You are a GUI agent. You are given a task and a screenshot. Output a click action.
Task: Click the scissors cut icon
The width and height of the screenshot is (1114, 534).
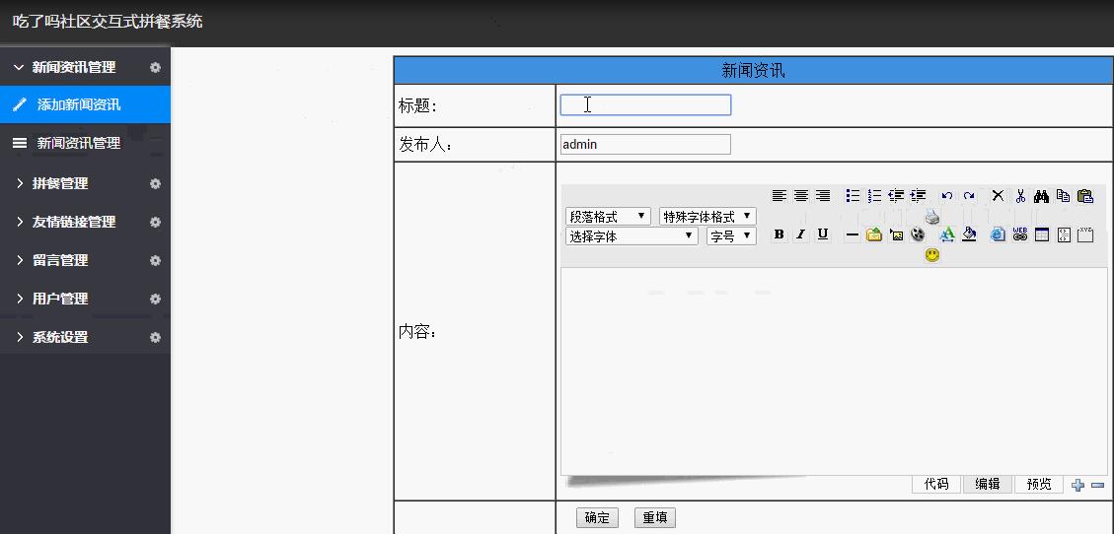(x=1020, y=196)
